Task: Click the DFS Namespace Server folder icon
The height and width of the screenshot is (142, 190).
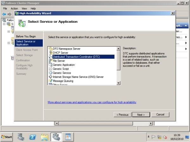Action: (50, 49)
